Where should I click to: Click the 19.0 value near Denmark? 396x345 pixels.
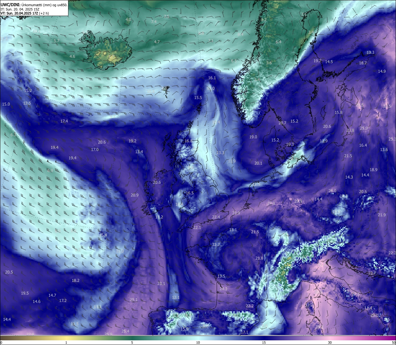(x=253, y=137)
